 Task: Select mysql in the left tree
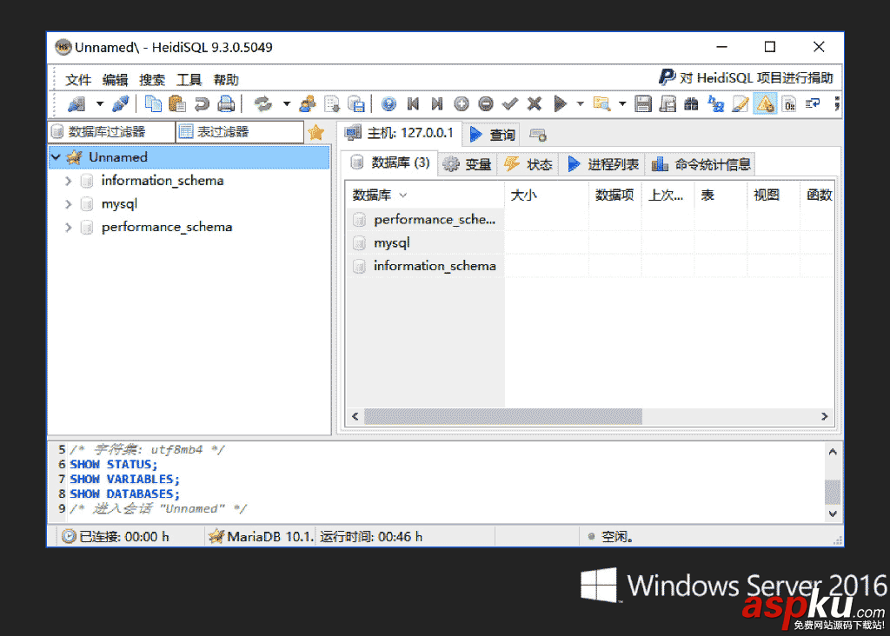[x=119, y=203]
